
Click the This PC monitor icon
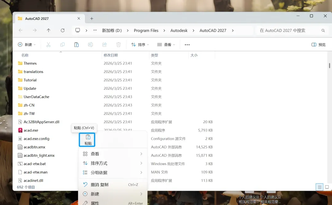point(78,30)
